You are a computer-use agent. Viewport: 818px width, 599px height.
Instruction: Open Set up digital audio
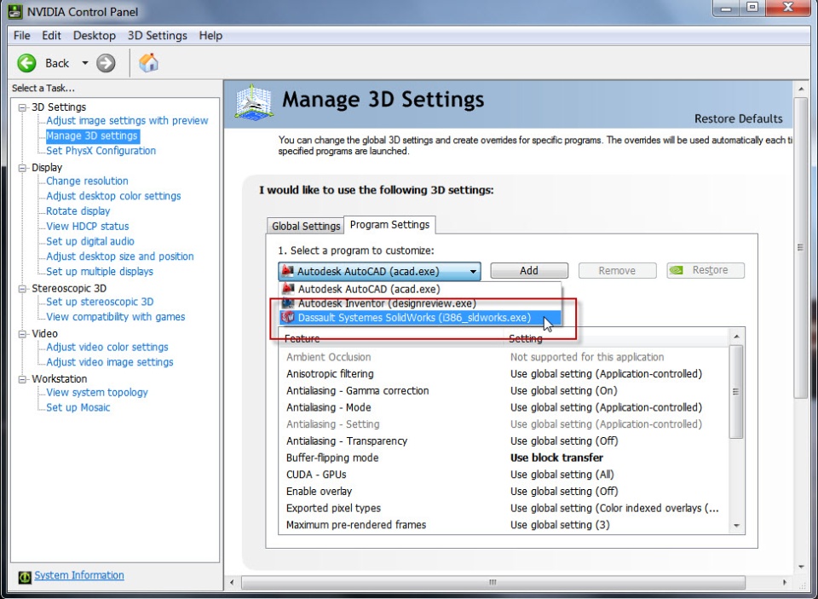coord(90,242)
